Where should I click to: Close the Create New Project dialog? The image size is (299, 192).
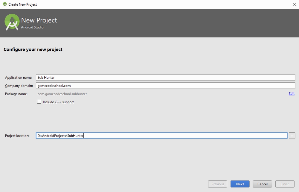click(x=294, y=4)
